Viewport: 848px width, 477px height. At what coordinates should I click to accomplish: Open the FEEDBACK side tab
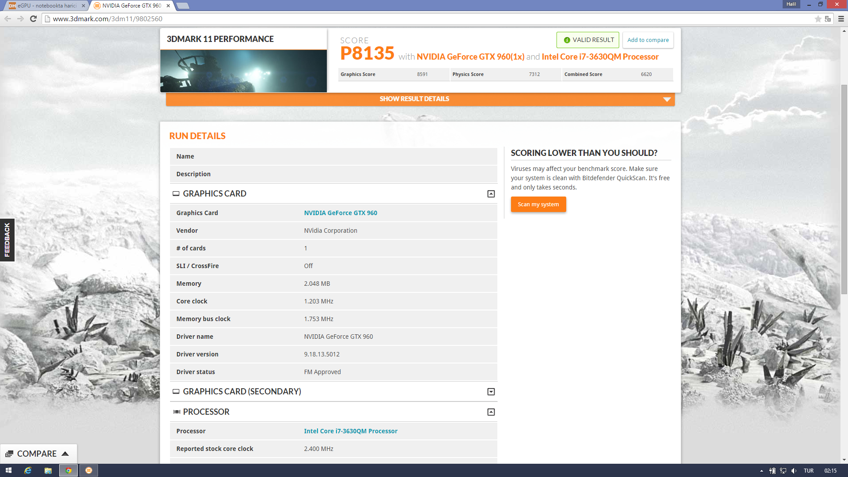7,240
